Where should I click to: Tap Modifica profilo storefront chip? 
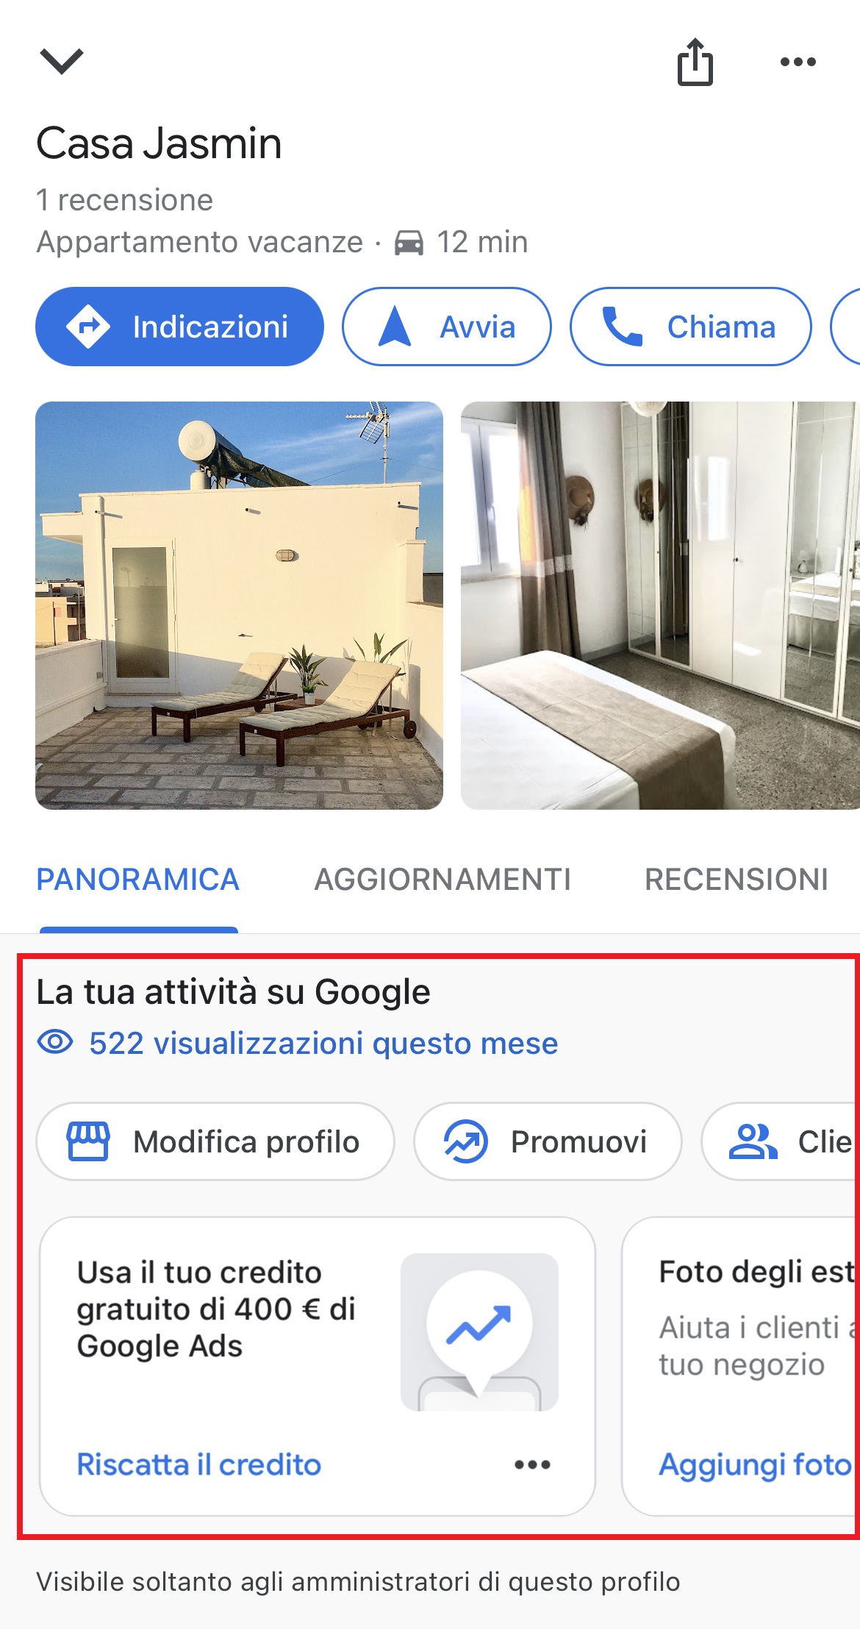tap(215, 1141)
